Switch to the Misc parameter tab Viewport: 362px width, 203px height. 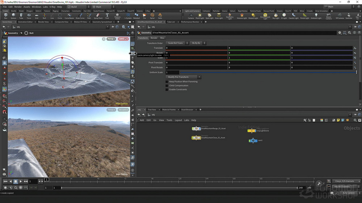[x=162, y=38]
